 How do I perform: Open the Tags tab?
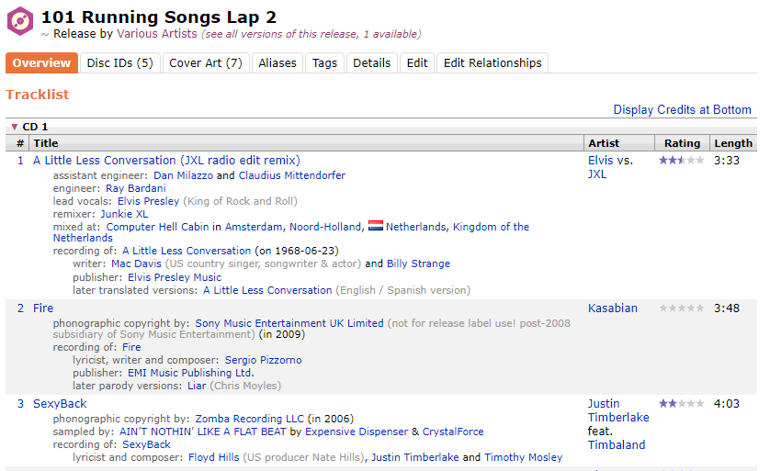click(x=324, y=62)
